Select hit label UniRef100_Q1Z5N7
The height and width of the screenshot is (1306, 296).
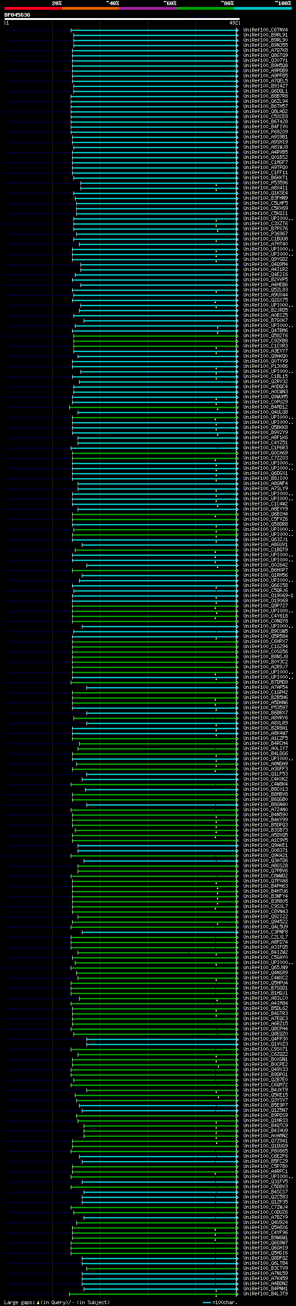265,1110
